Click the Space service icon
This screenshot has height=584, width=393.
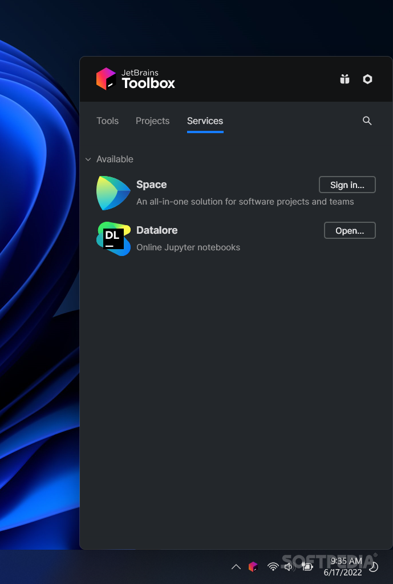coord(114,193)
